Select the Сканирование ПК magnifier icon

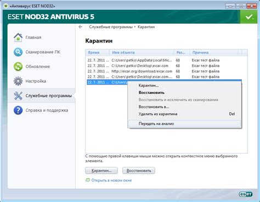[18, 52]
